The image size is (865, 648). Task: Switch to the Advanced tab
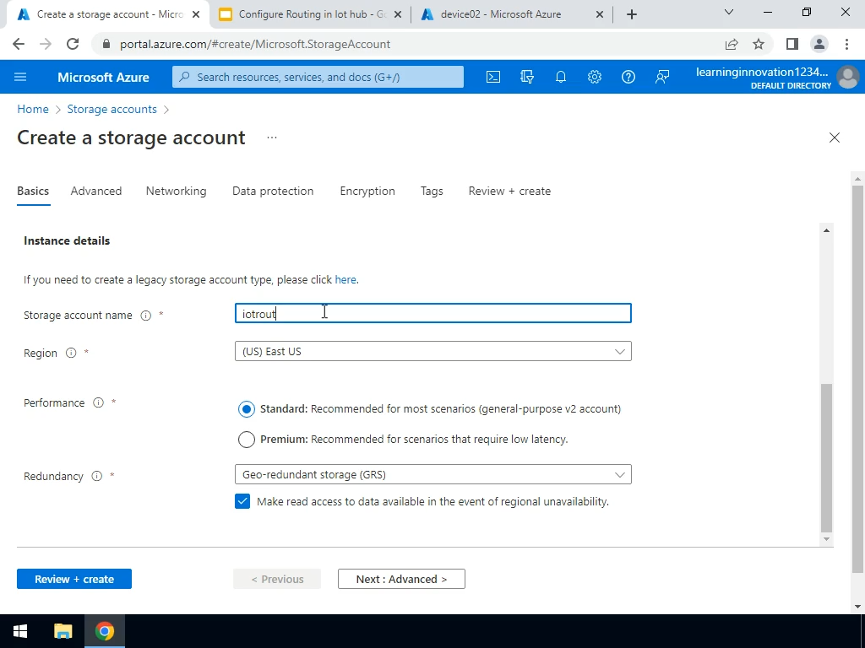pyautogui.click(x=96, y=192)
